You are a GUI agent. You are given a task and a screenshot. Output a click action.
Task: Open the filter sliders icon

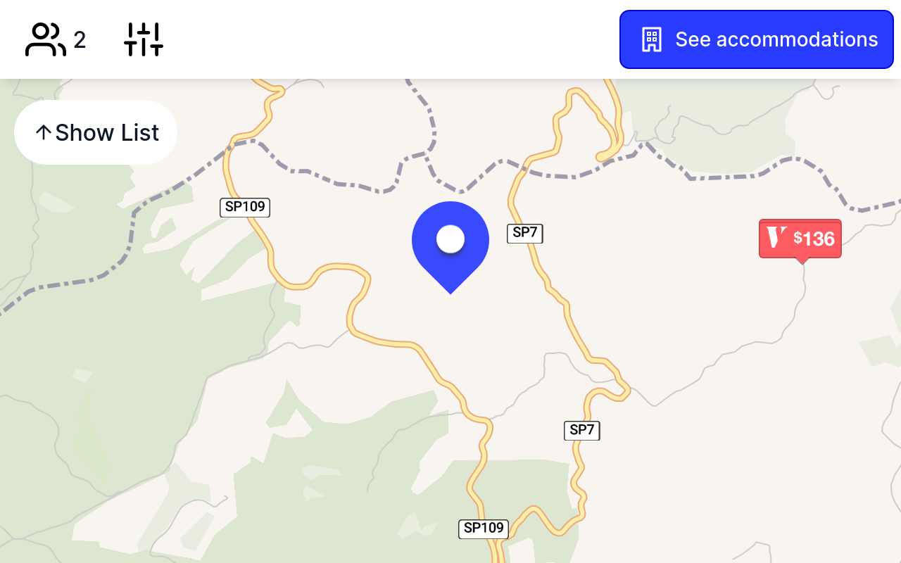tap(144, 39)
